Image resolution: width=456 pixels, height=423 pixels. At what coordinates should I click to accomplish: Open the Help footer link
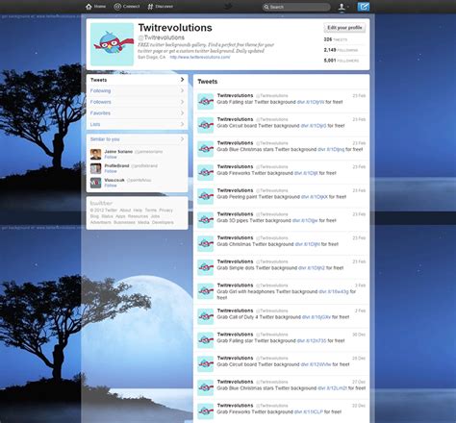point(138,211)
